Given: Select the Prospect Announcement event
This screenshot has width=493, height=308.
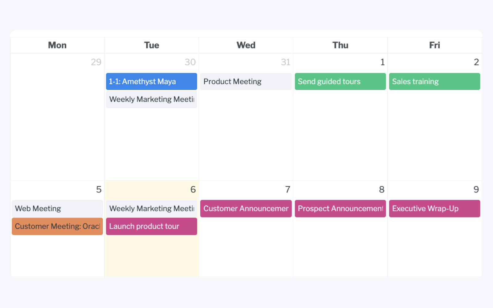Looking at the screenshot, I should pyautogui.click(x=340, y=209).
